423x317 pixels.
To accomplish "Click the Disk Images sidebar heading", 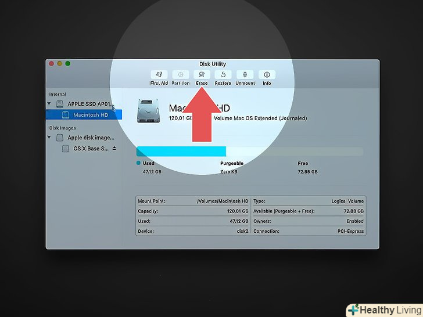I will tap(62, 128).
